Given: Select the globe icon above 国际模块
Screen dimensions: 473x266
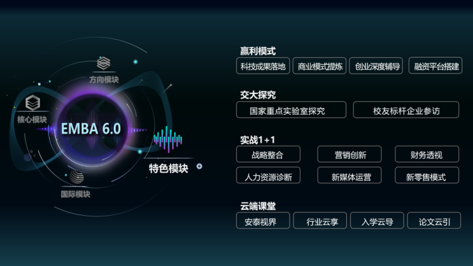Looking at the screenshot, I should tap(75, 177).
